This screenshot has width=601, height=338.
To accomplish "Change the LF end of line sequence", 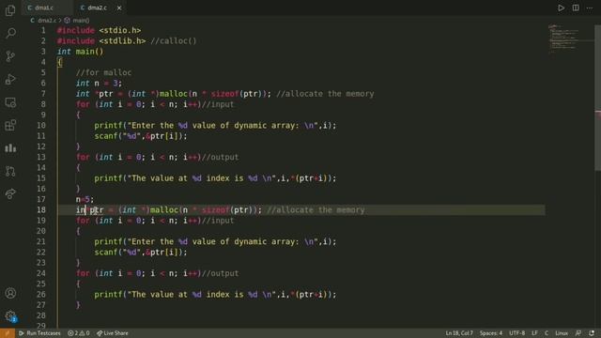I will 534,333.
